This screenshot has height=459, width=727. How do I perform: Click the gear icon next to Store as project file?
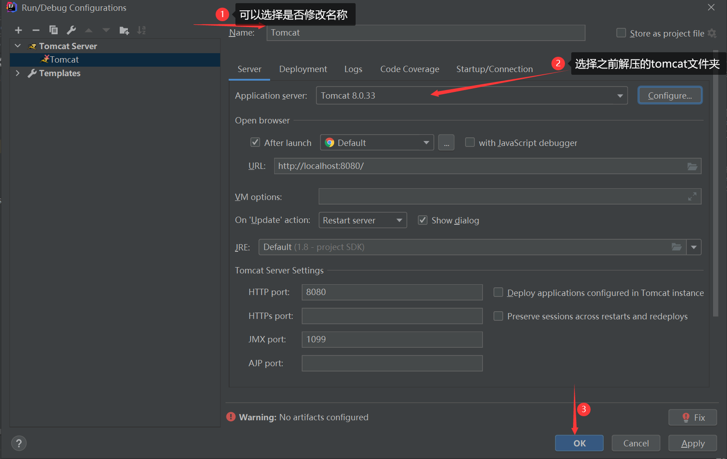[x=712, y=33]
